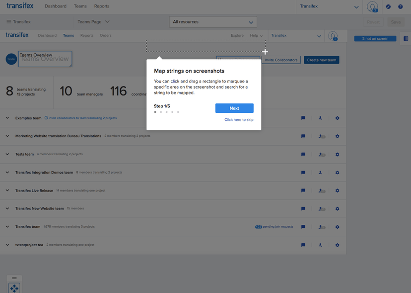Screen dimensions: 411x293
Task: Click the Revert button
Action: click(373, 22)
